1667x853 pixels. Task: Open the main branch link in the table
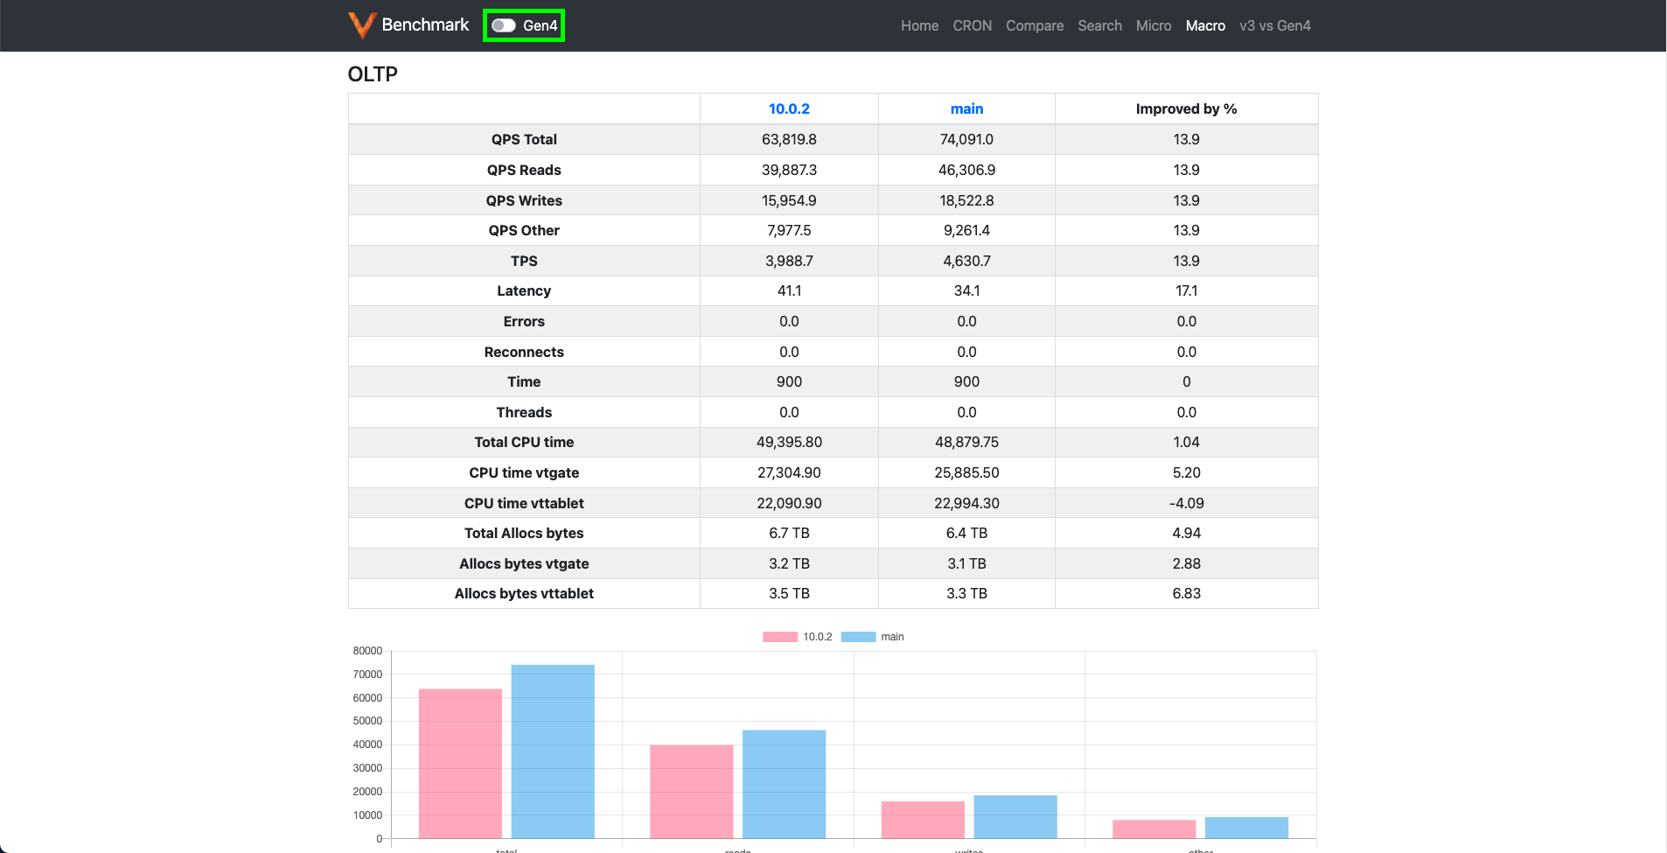[966, 108]
